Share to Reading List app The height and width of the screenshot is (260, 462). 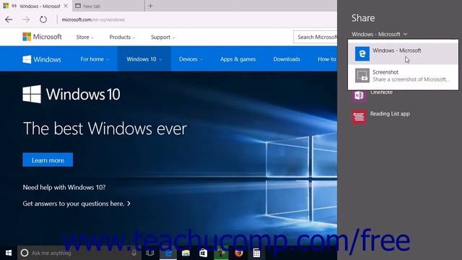380,117
